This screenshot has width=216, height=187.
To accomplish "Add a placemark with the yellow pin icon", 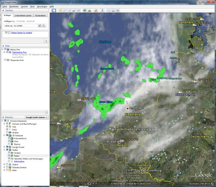I will [60, 10].
